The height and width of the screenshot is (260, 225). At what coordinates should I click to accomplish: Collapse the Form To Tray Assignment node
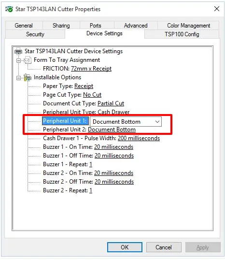(x=18, y=60)
